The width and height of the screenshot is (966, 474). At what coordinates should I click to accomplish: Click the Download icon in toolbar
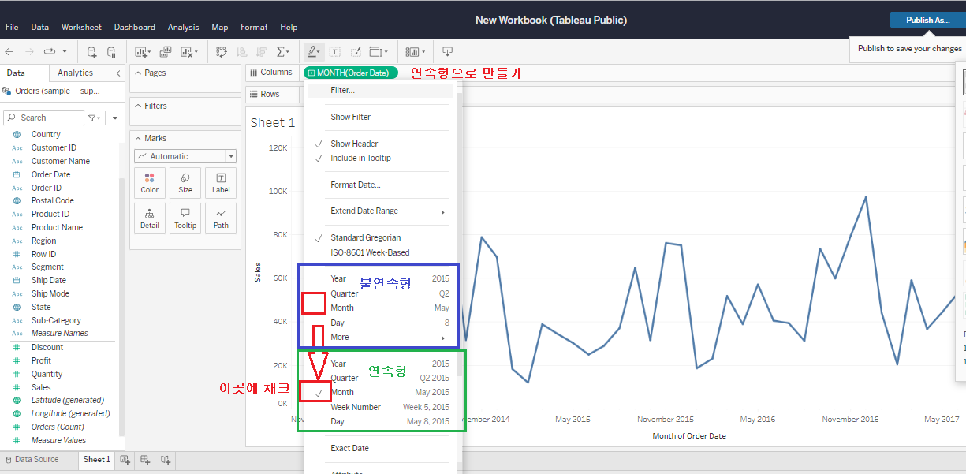[447, 52]
